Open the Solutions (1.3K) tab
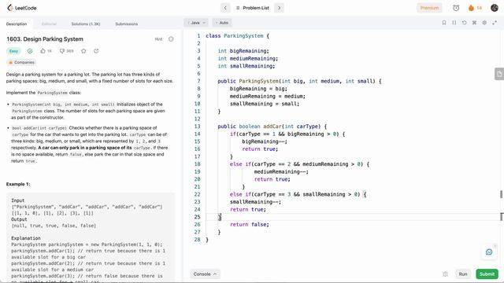504x283 pixels. coord(86,24)
